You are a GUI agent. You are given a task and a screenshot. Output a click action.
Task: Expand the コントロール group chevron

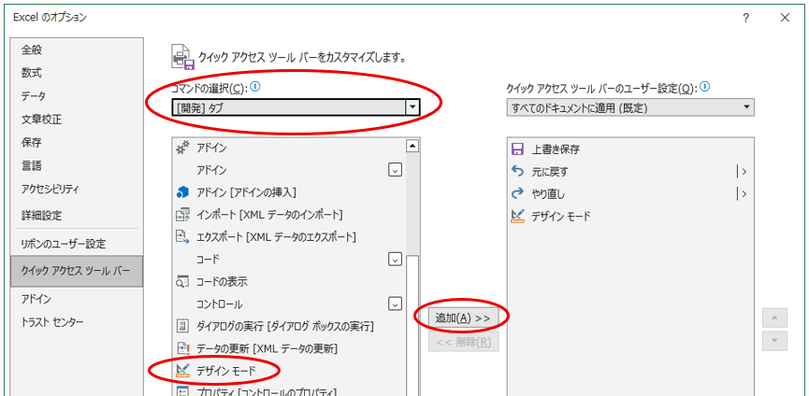(x=395, y=304)
